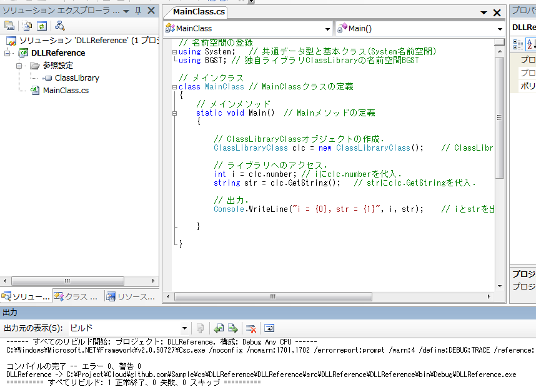Click the C# project icon beside DLLReference
This screenshot has height=392, width=536.
[x=23, y=53]
